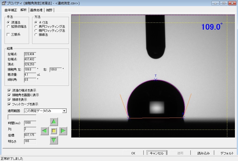Click the green down arrow button

pyautogui.click(x=54, y=140)
